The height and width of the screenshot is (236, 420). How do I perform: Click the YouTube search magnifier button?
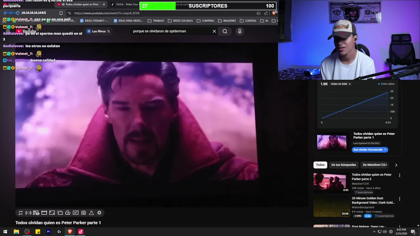pos(225,31)
